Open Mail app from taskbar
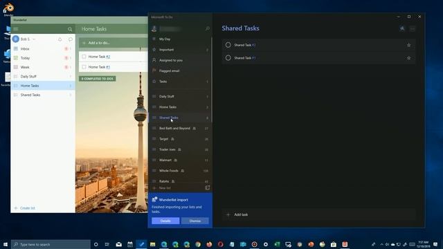The image size is (443, 249). tap(118, 244)
